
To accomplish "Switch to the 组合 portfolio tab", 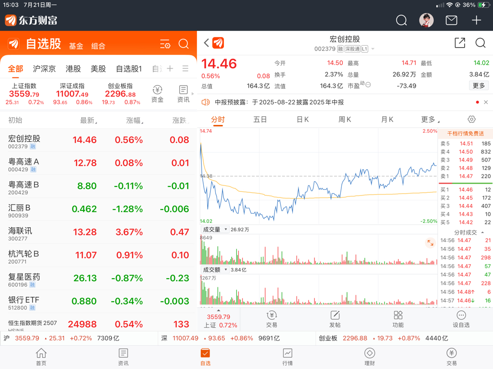I will (x=98, y=46).
